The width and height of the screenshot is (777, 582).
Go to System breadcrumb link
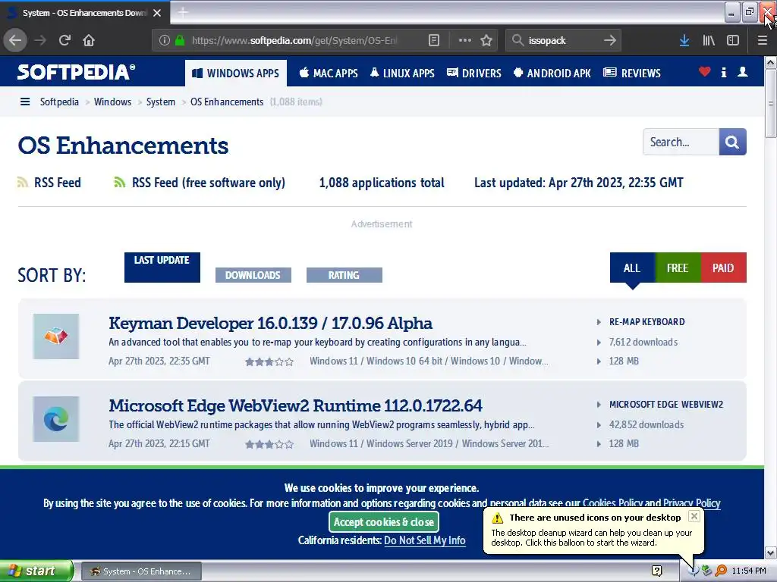coord(161,102)
